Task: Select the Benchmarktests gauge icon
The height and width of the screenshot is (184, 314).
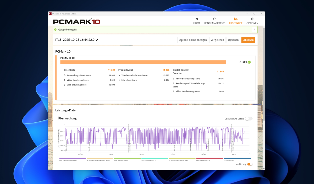Action: click(x=214, y=20)
